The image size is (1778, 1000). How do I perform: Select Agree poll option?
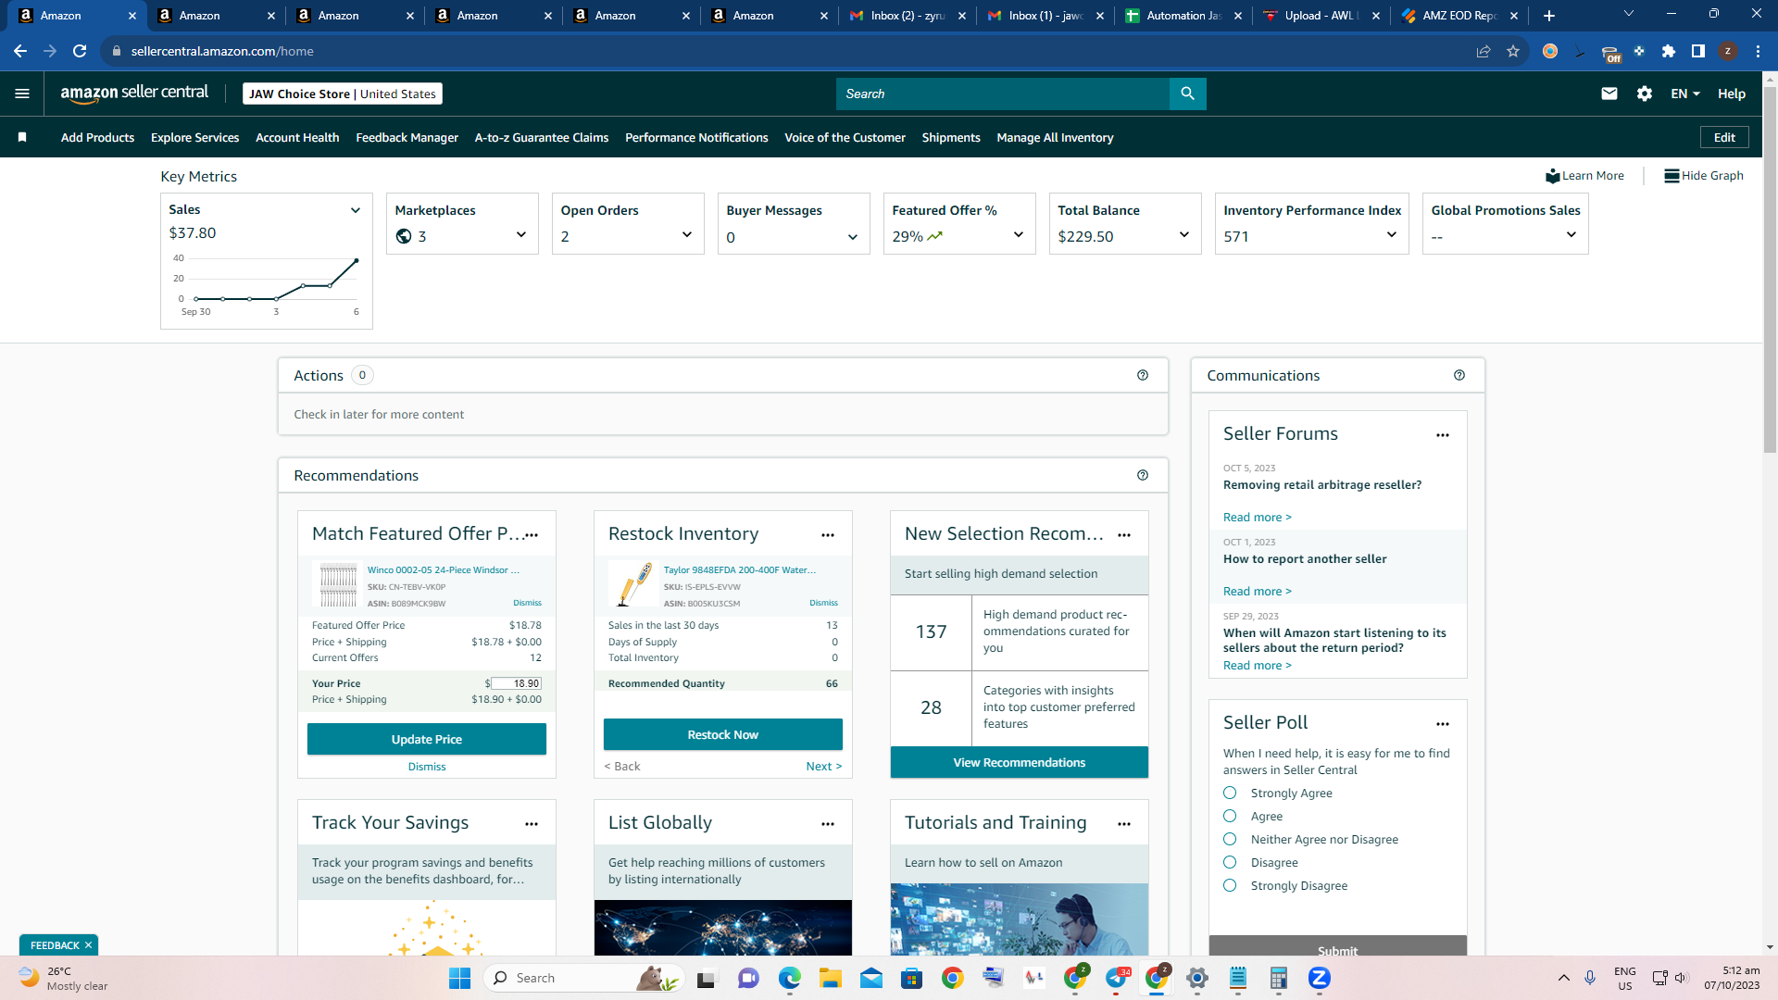tap(1230, 816)
